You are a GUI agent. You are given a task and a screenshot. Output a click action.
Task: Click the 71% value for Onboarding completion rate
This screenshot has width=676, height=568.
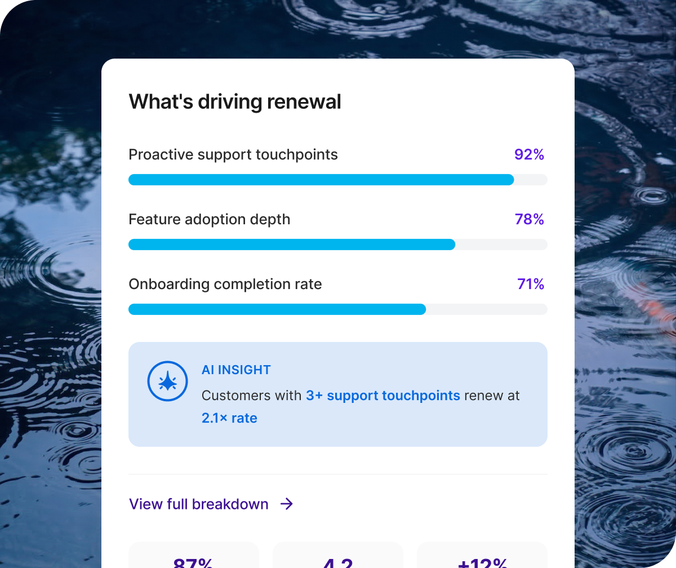pos(530,284)
